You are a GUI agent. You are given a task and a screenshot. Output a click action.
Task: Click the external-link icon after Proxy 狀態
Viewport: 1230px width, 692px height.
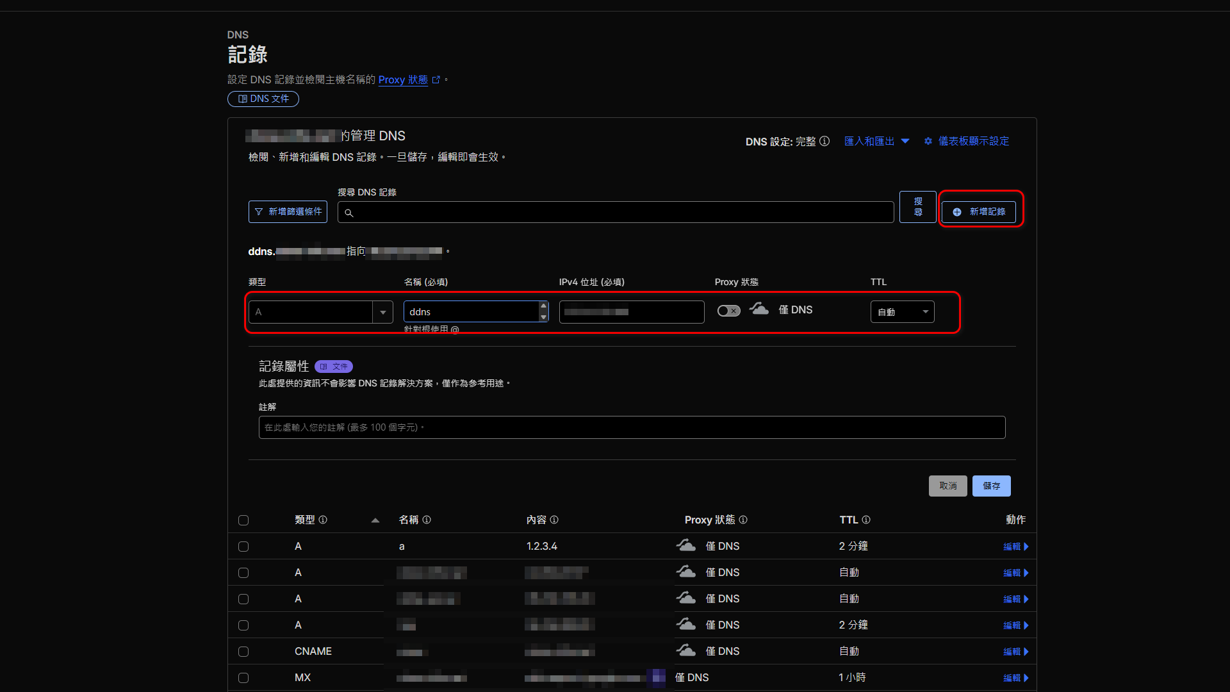(436, 79)
